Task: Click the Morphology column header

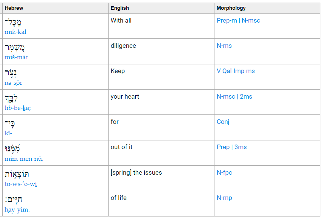Action: (231, 8)
